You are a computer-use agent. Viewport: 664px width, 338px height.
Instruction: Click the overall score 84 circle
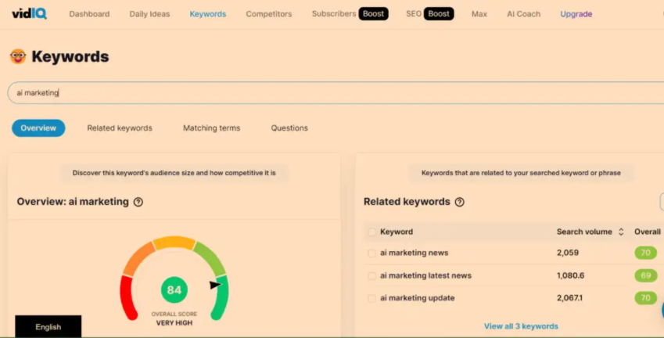[174, 290]
